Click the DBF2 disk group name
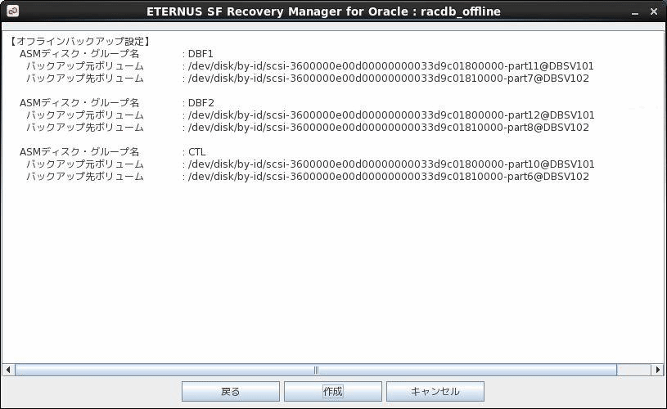The image size is (667, 409). (x=201, y=103)
